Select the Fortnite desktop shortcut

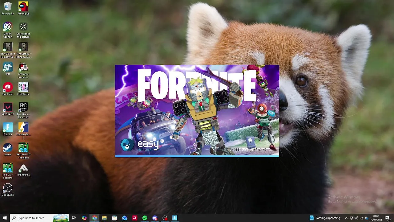pos(8,129)
